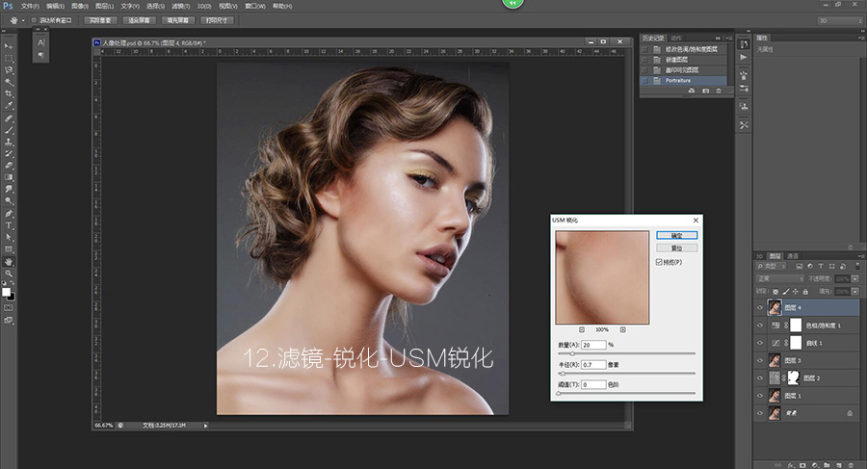Screen dimensions: 867x469
Task: Create new snapshot with History camera icon
Action: coord(705,91)
